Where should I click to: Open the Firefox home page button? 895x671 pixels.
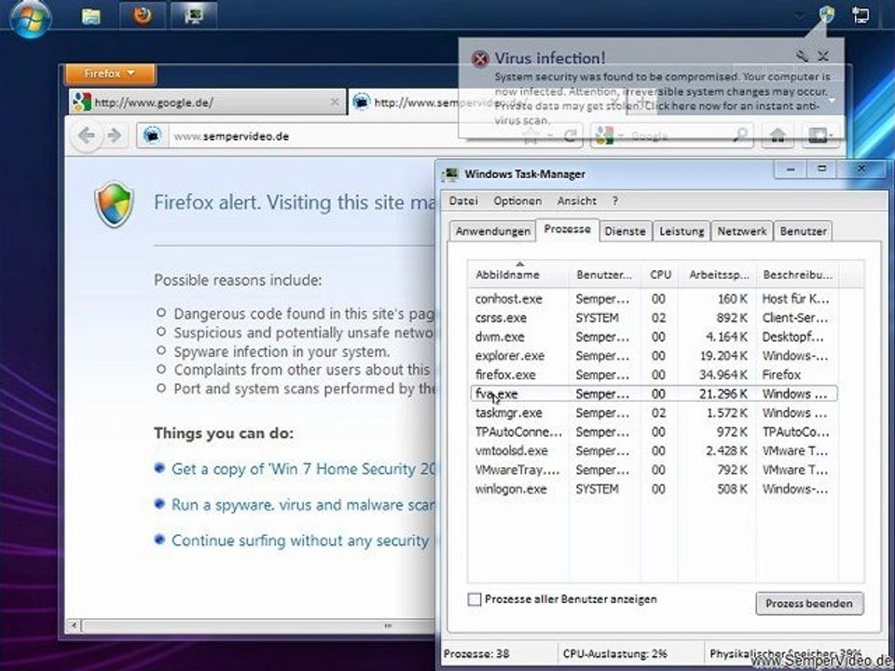coord(778,136)
